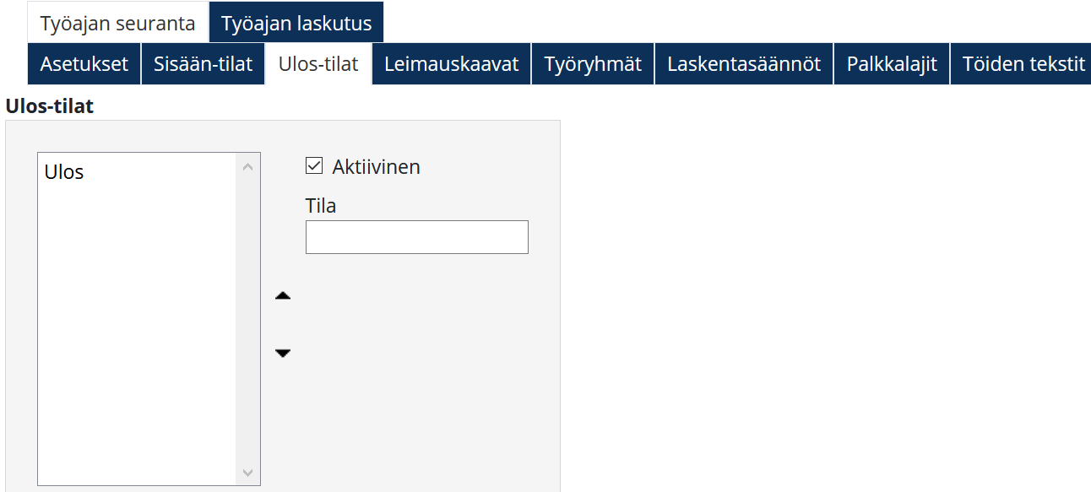View the Palkkalajit tab
The image size is (1091, 492).
click(892, 64)
